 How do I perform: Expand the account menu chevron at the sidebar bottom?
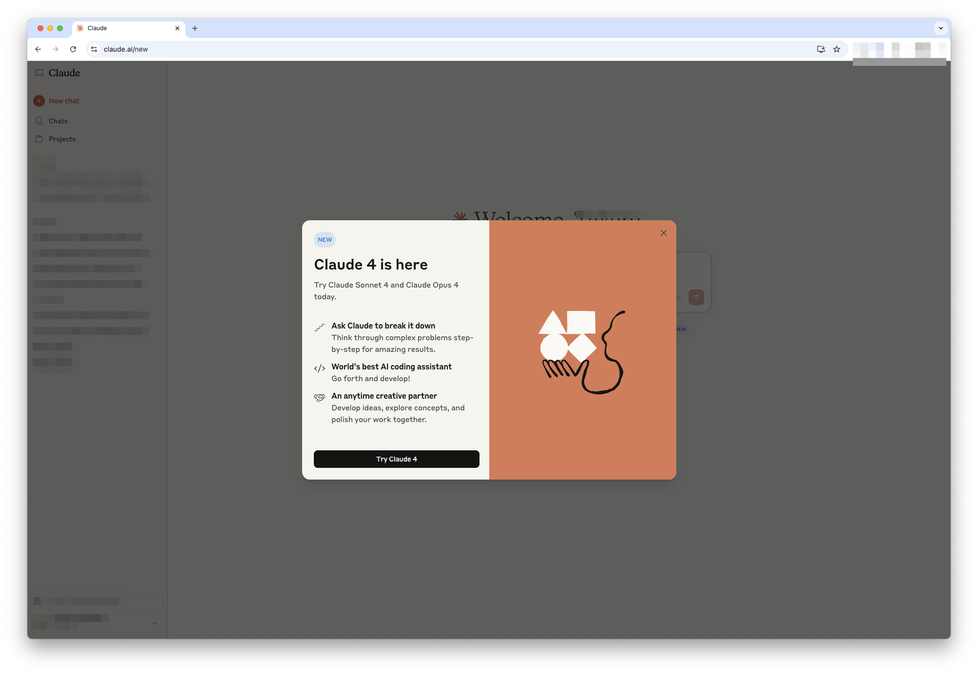point(155,623)
